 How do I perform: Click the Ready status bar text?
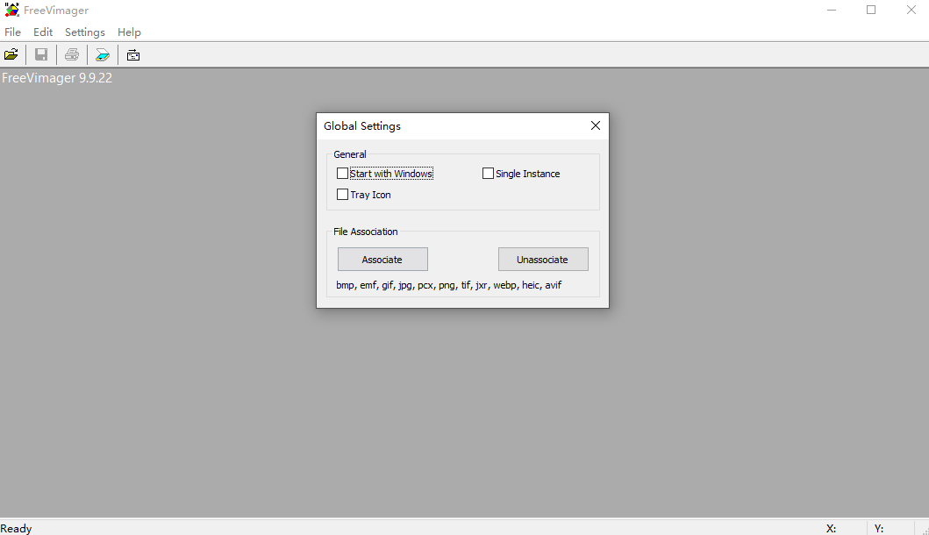click(17, 528)
